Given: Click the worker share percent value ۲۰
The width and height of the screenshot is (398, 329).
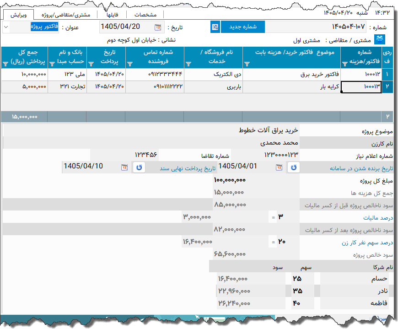Looking at the screenshot, I should (288, 242).
